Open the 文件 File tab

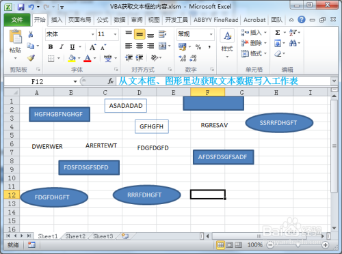pyautogui.click(x=17, y=20)
